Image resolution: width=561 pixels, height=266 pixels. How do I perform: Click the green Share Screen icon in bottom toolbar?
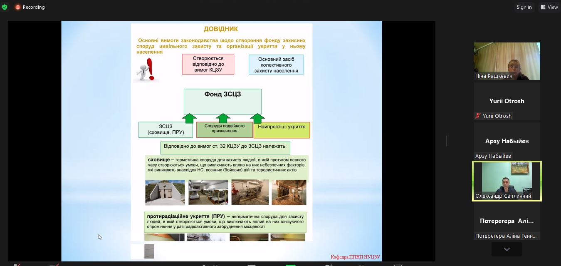coord(290,265)
